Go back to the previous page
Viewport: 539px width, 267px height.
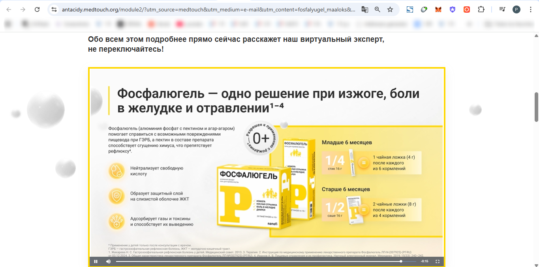click(x=9, y=9)
